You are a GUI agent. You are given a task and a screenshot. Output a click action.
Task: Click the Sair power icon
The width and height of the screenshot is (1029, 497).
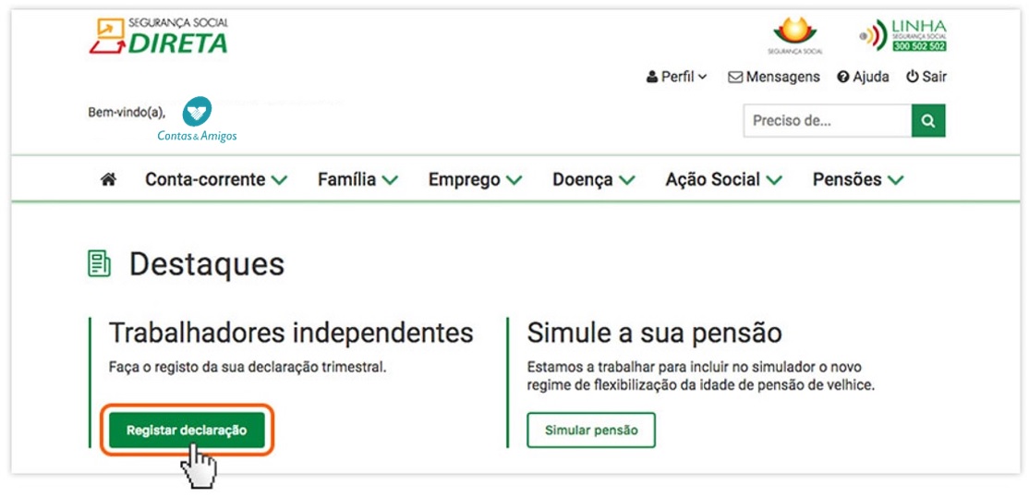913,77
